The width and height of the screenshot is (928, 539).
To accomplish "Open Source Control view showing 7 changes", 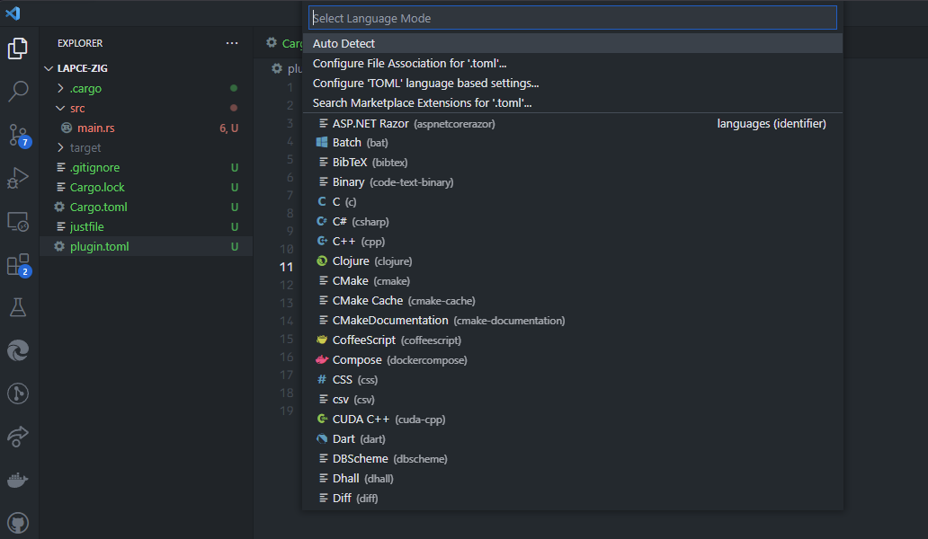I will tap(19, 135).
